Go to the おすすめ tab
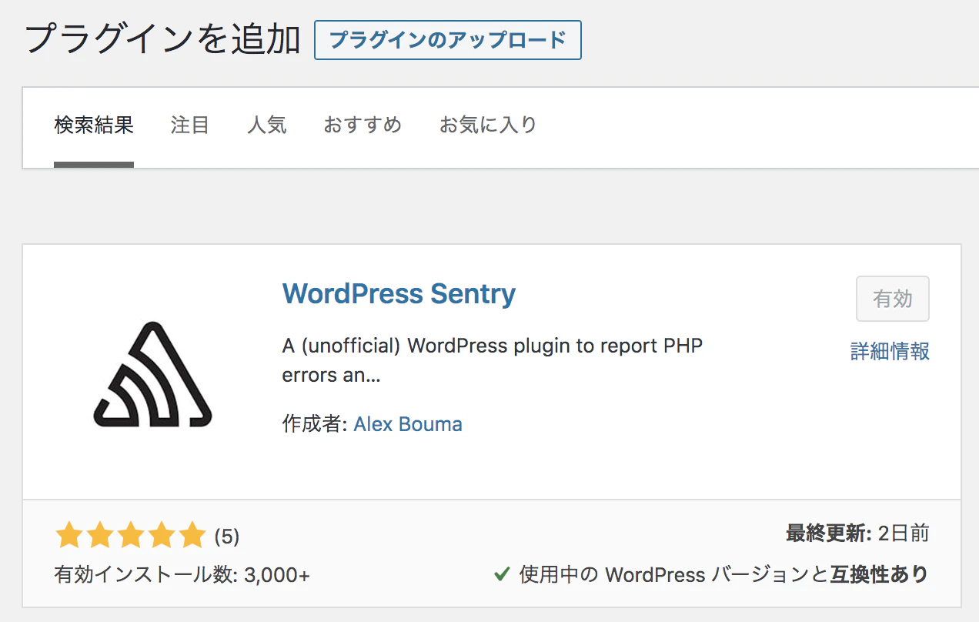 tap(363, 125)
